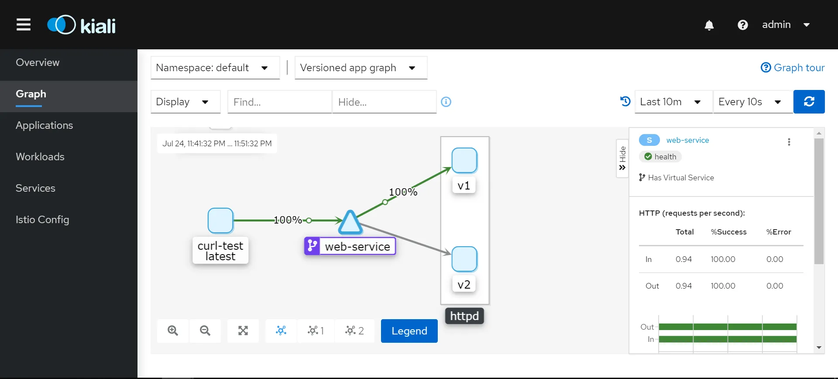Screen dimensions: 838x379
Task: Click the blue refresh button
Action: coord(809,102)
